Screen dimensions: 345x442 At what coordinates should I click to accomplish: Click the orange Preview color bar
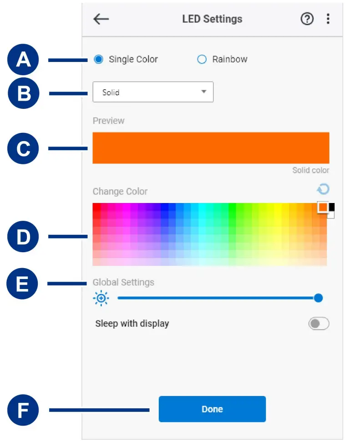211,148
